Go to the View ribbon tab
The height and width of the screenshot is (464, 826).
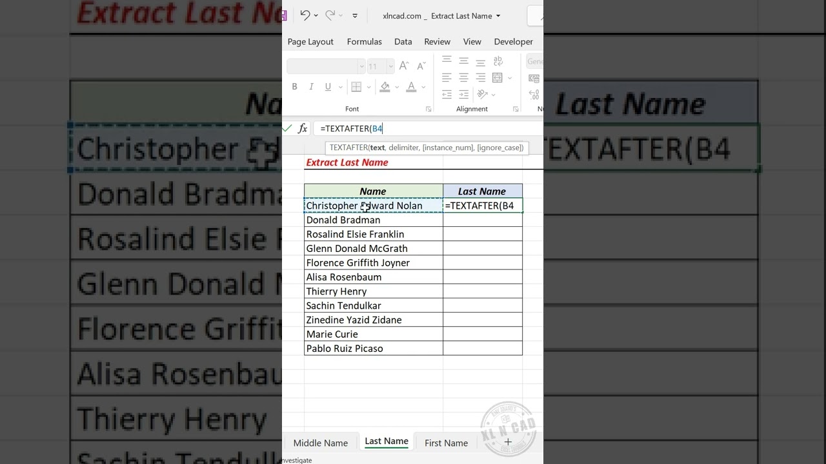point(472,41)
